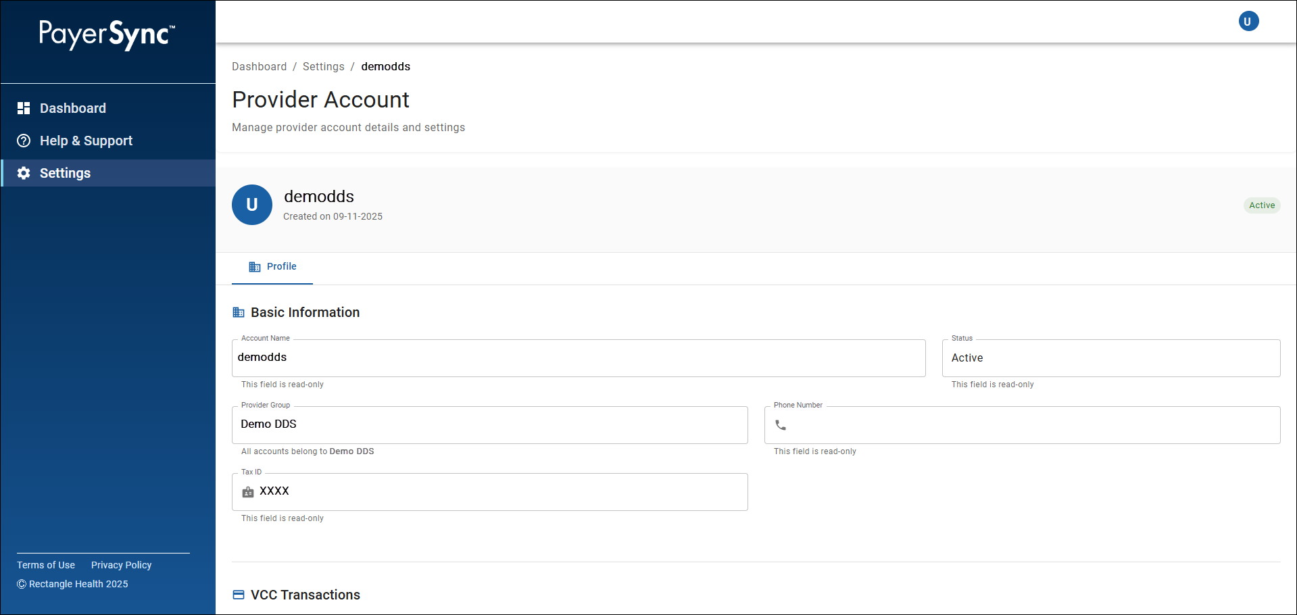The width and height of the screenshot is (1297, 615).
Task: Click the Basic Information building icon
Action: 239,312
